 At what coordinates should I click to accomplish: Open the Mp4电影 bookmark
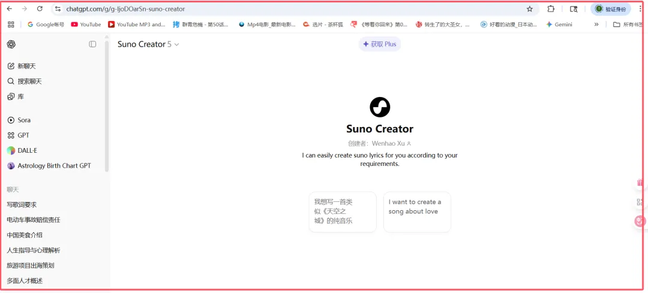pos(267,25)
